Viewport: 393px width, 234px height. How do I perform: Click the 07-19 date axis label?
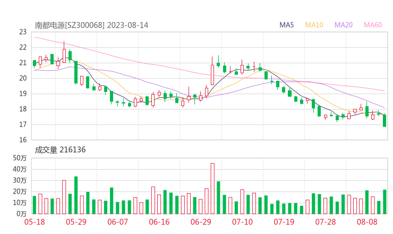pyautogui.click(x=284, y=222)
